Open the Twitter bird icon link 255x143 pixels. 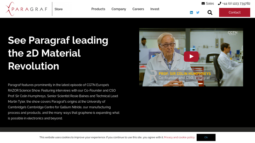[198, 12]
